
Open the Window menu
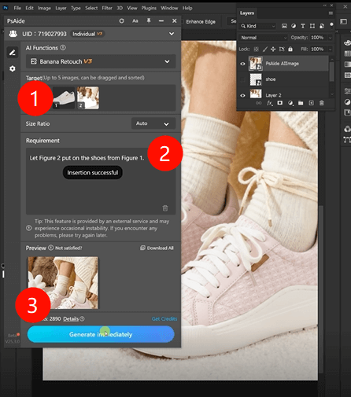pos(169,8)
